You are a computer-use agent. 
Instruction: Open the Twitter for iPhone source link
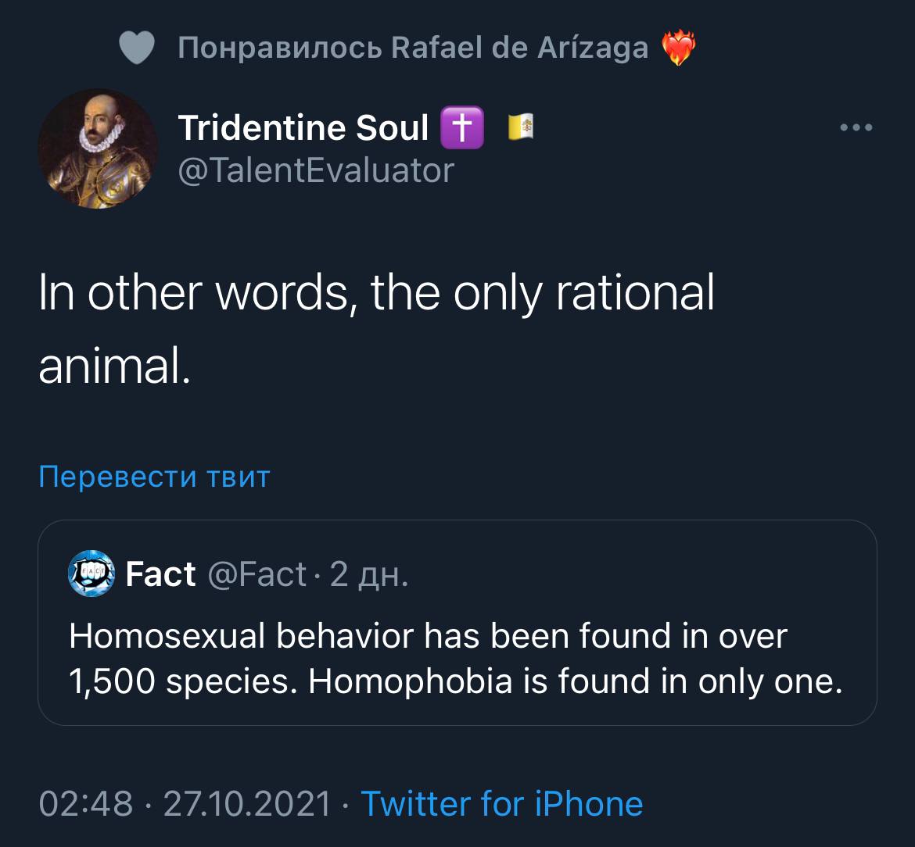pos(501,803)
